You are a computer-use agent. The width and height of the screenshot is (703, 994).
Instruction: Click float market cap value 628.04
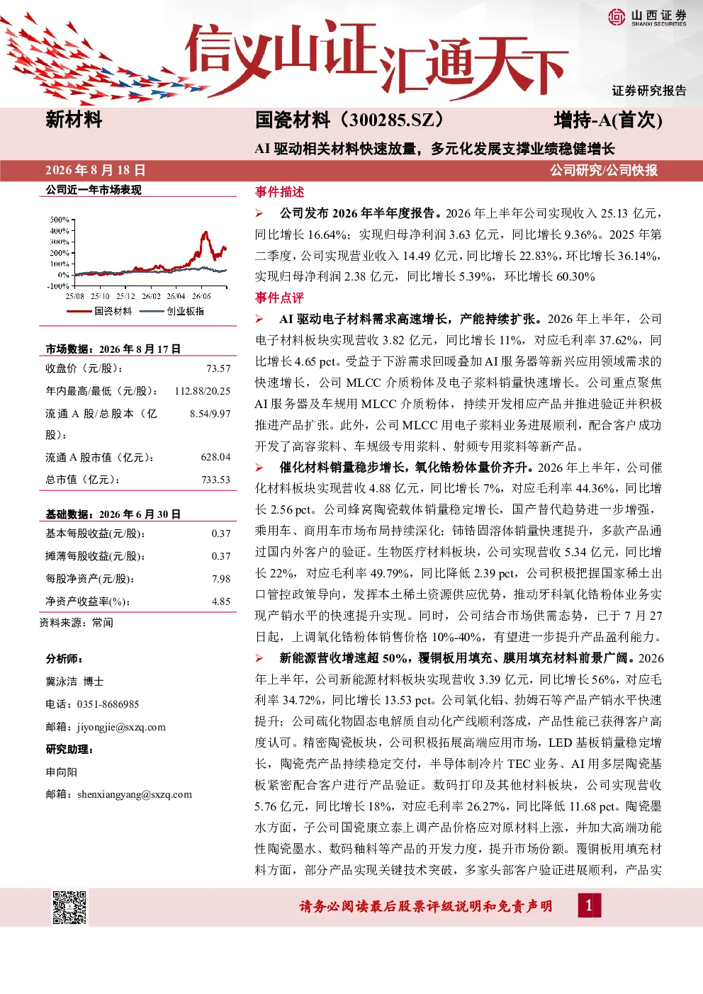click(215, 457)
